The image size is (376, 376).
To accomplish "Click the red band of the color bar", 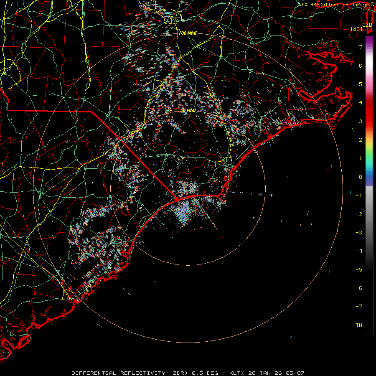I will tap(369, 113).
